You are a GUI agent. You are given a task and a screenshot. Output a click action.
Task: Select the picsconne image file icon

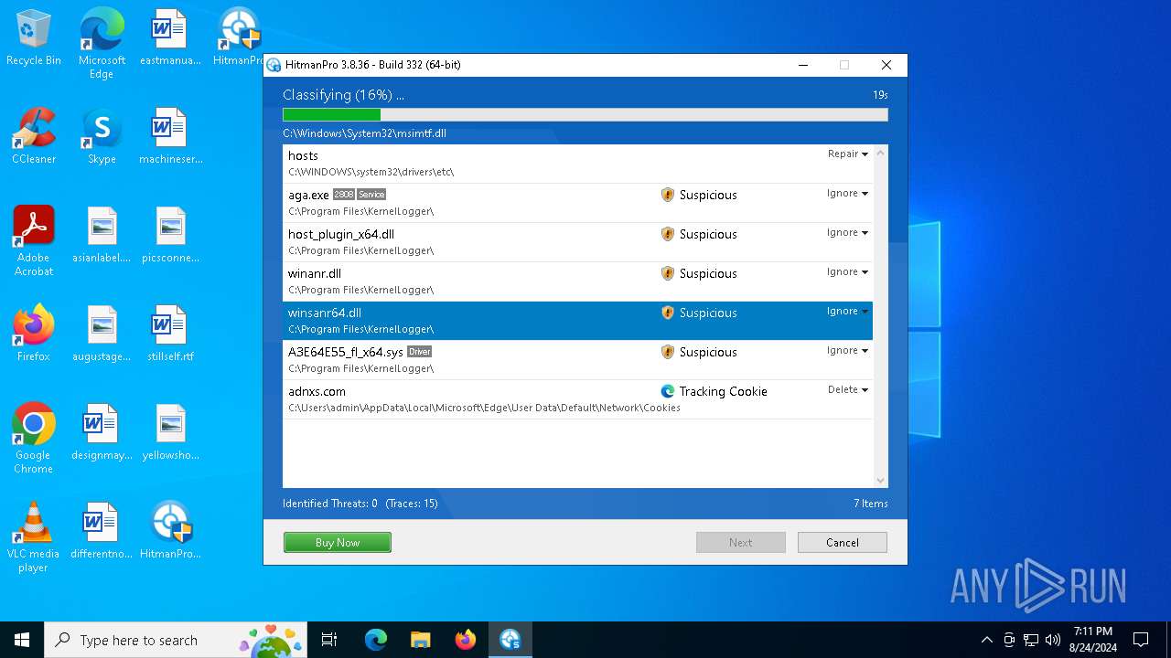coord(170,236)
